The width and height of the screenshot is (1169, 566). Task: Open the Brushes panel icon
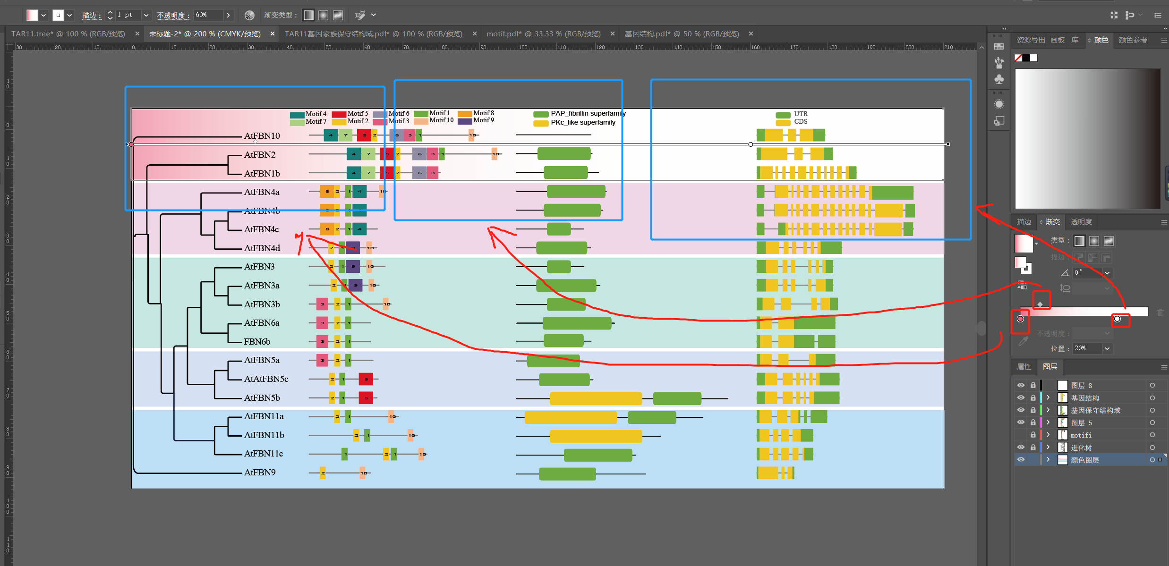pos(999,63)
